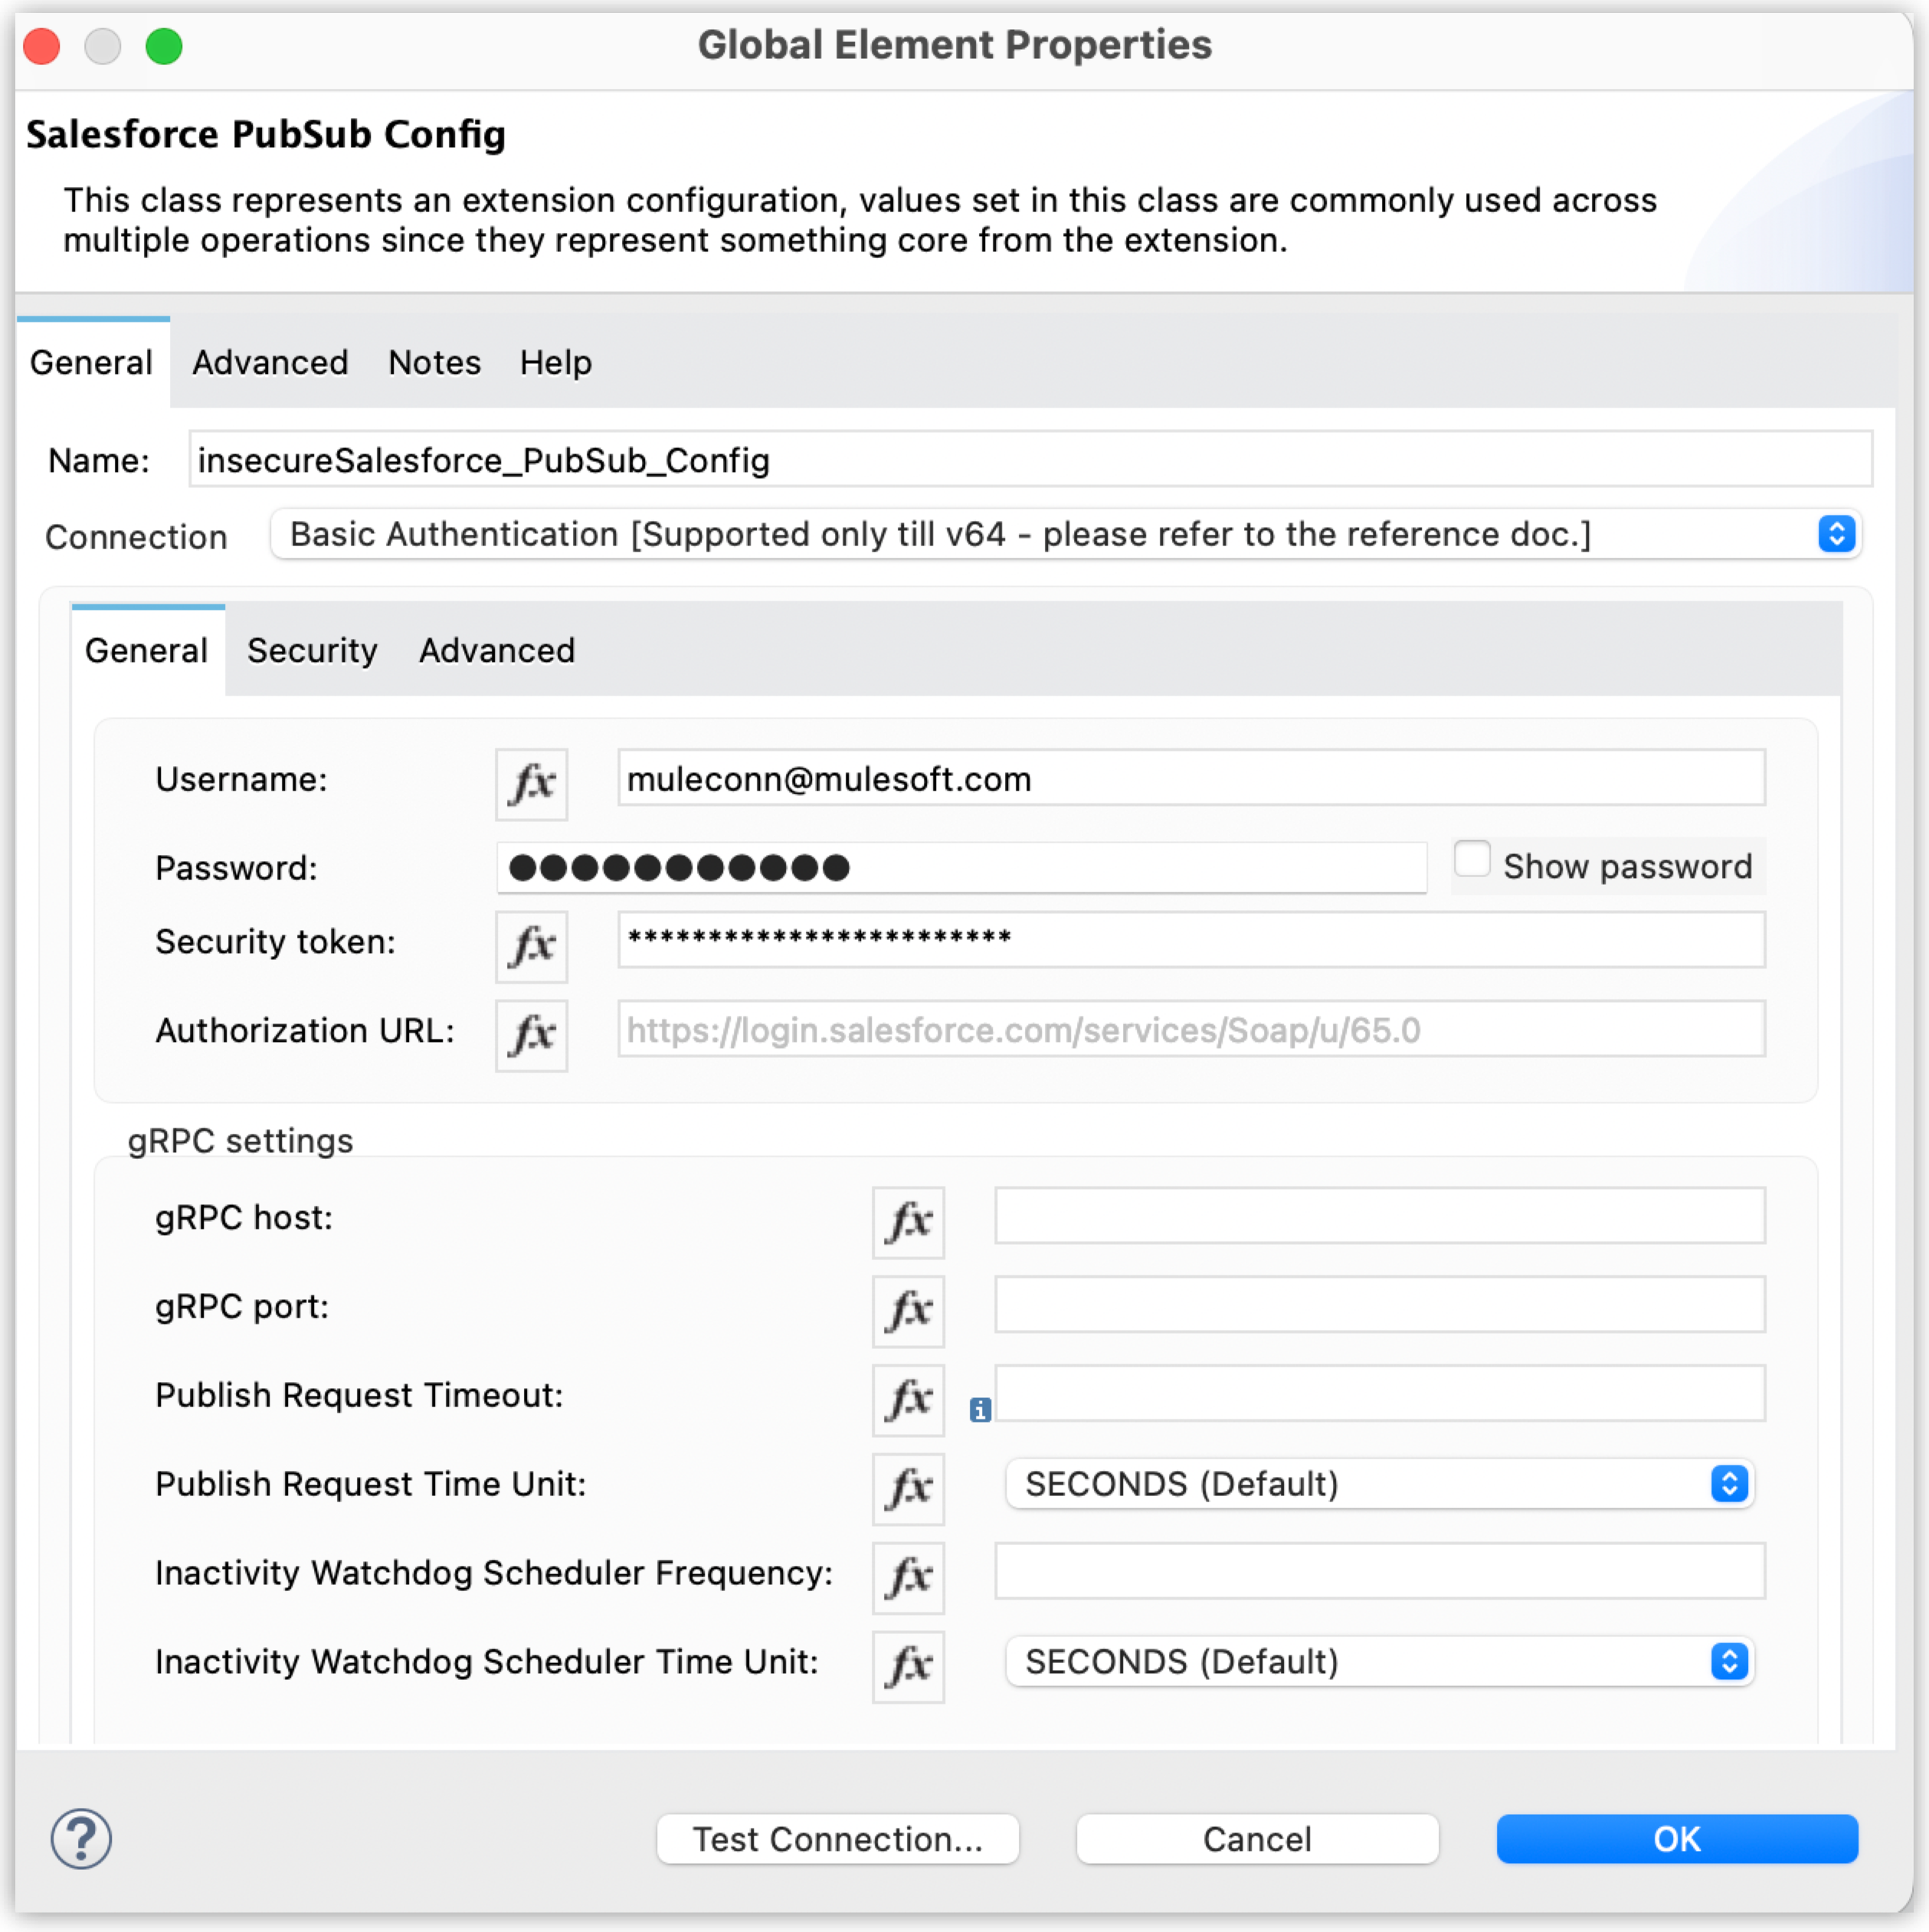Viewport: 1929px width, 1932px height.
Task: Click the fx button beside gRPC host
Action: 908,1221
